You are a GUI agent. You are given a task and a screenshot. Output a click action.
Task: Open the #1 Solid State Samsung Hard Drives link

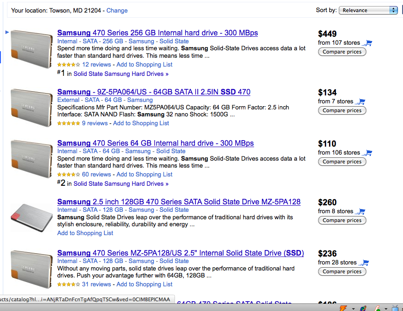tap(121, 74)
